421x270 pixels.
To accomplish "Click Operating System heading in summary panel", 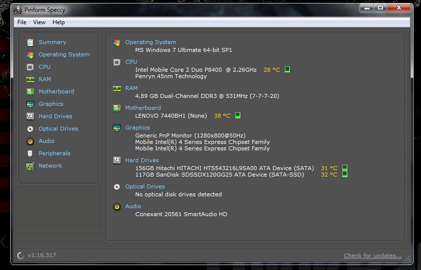I will coord(151,42).
